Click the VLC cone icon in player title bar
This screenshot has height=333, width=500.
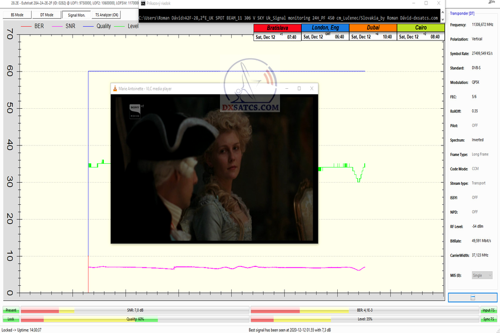coord(114,88)
